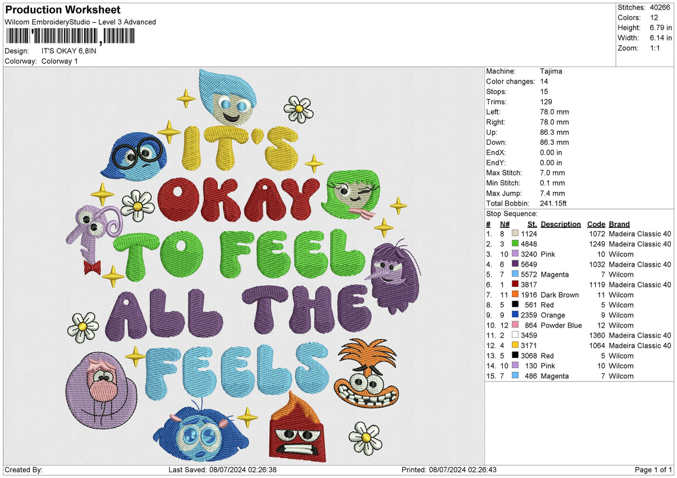Click the Width value '6.14 in'
This screenshot has height=478, width=677.
[x=660, y=38]
